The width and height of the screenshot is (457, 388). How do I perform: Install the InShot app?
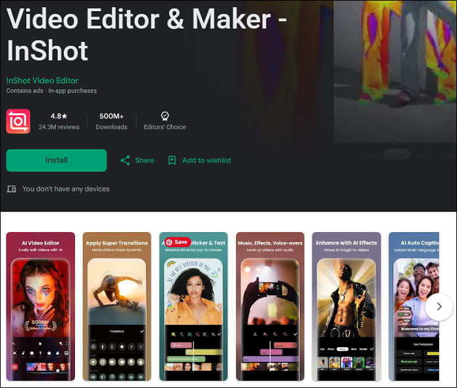point(57,160)
